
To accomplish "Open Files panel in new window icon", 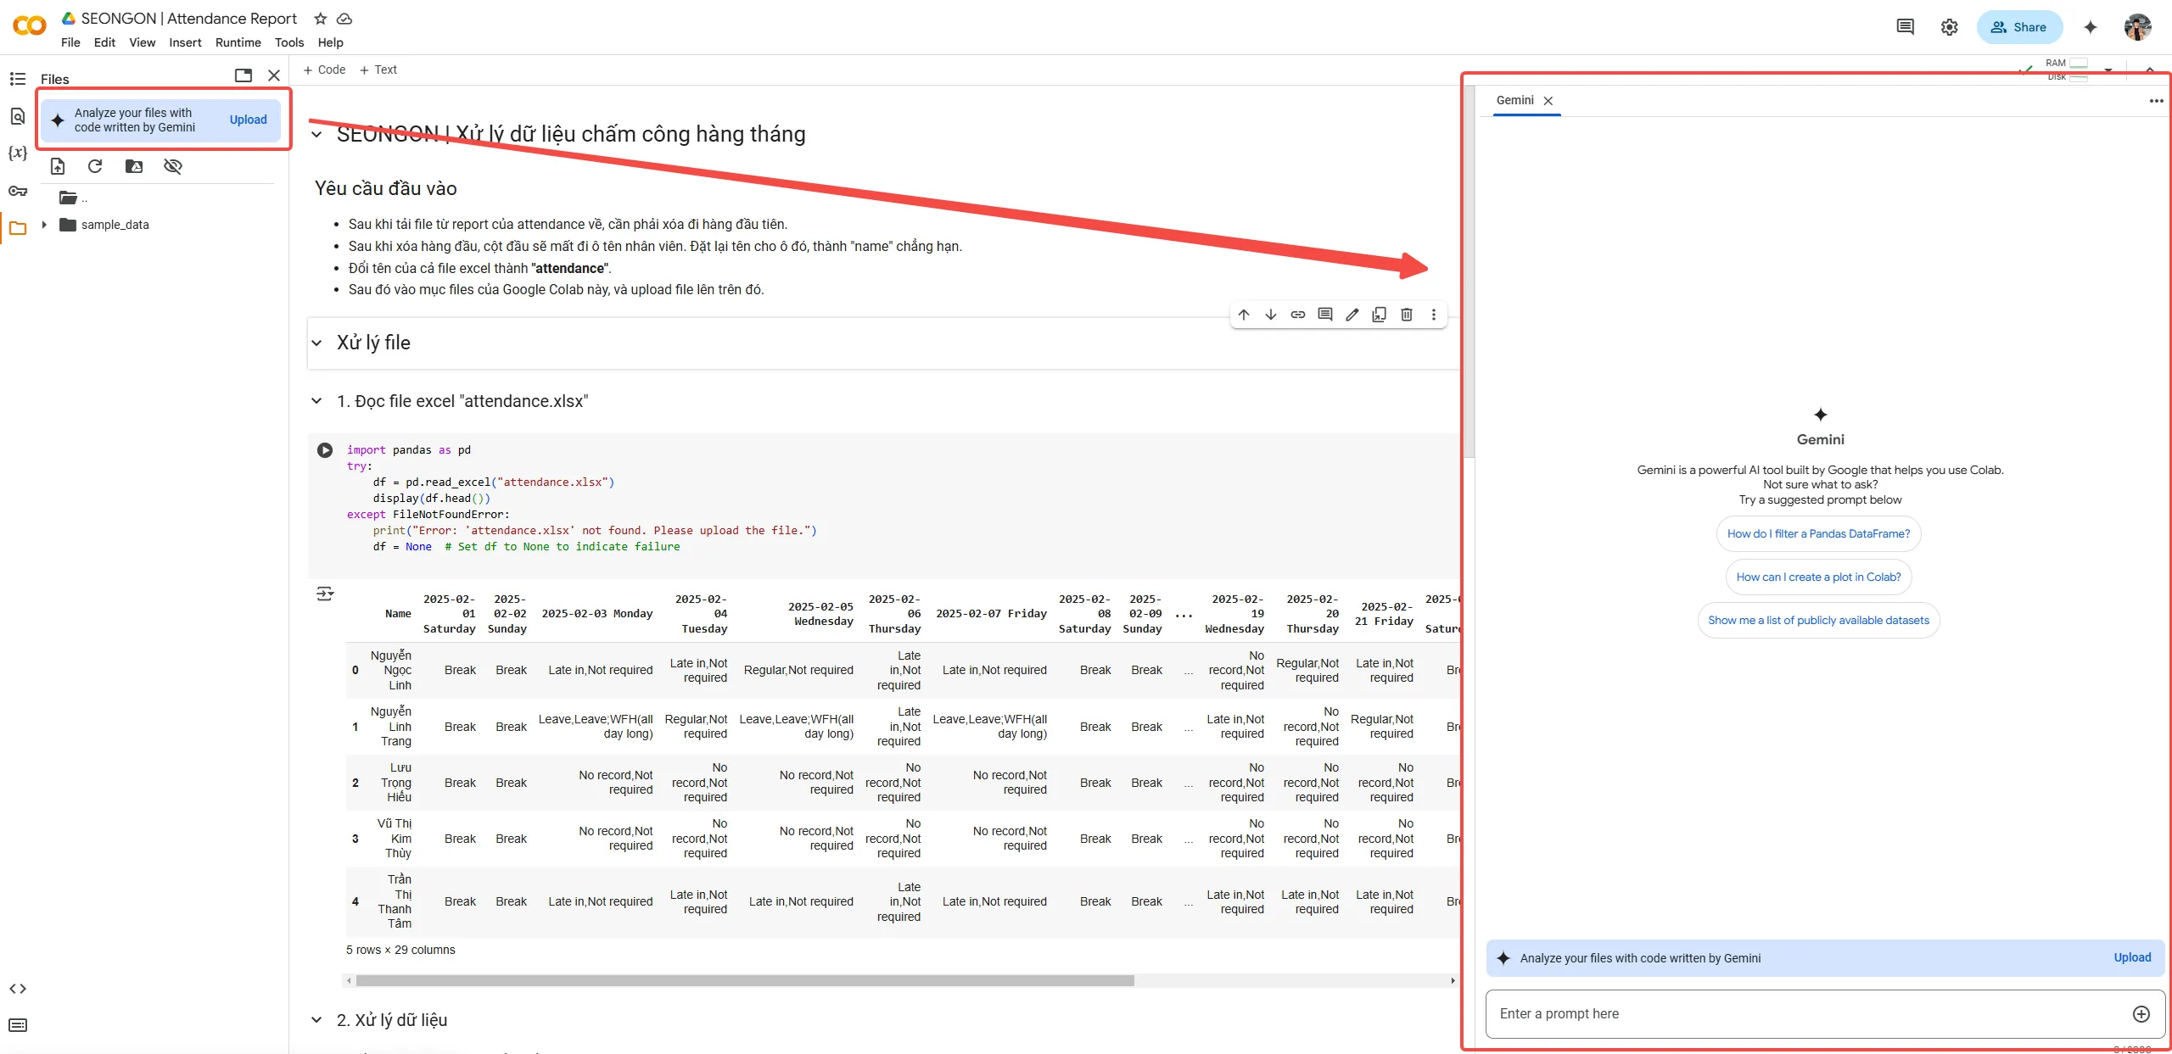I will pyautogui.click(x=244, y=75).
